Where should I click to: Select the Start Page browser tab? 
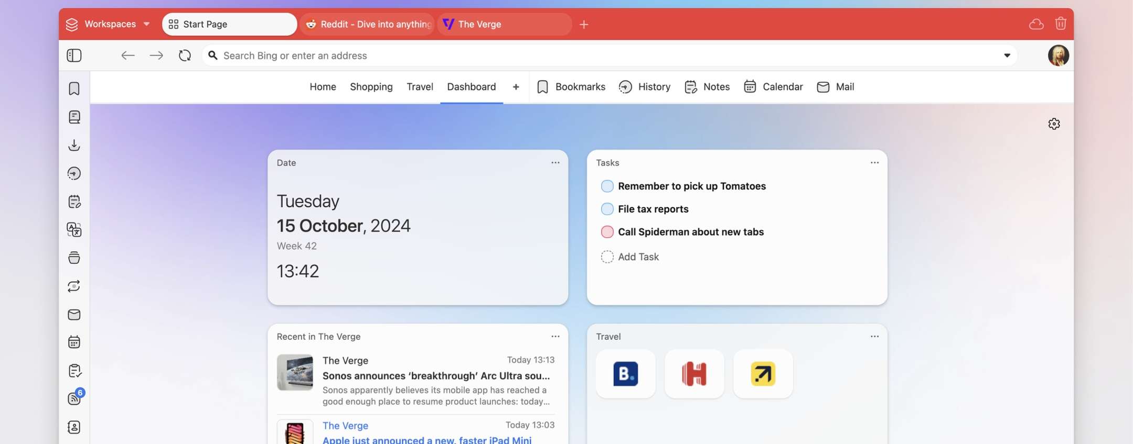230,24
